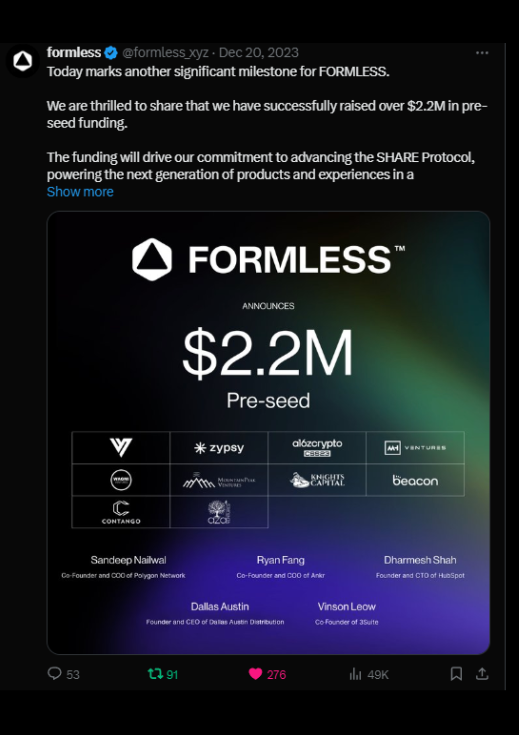View post analytics bar chart icon
519x735 pixels.
coord(355,674)
